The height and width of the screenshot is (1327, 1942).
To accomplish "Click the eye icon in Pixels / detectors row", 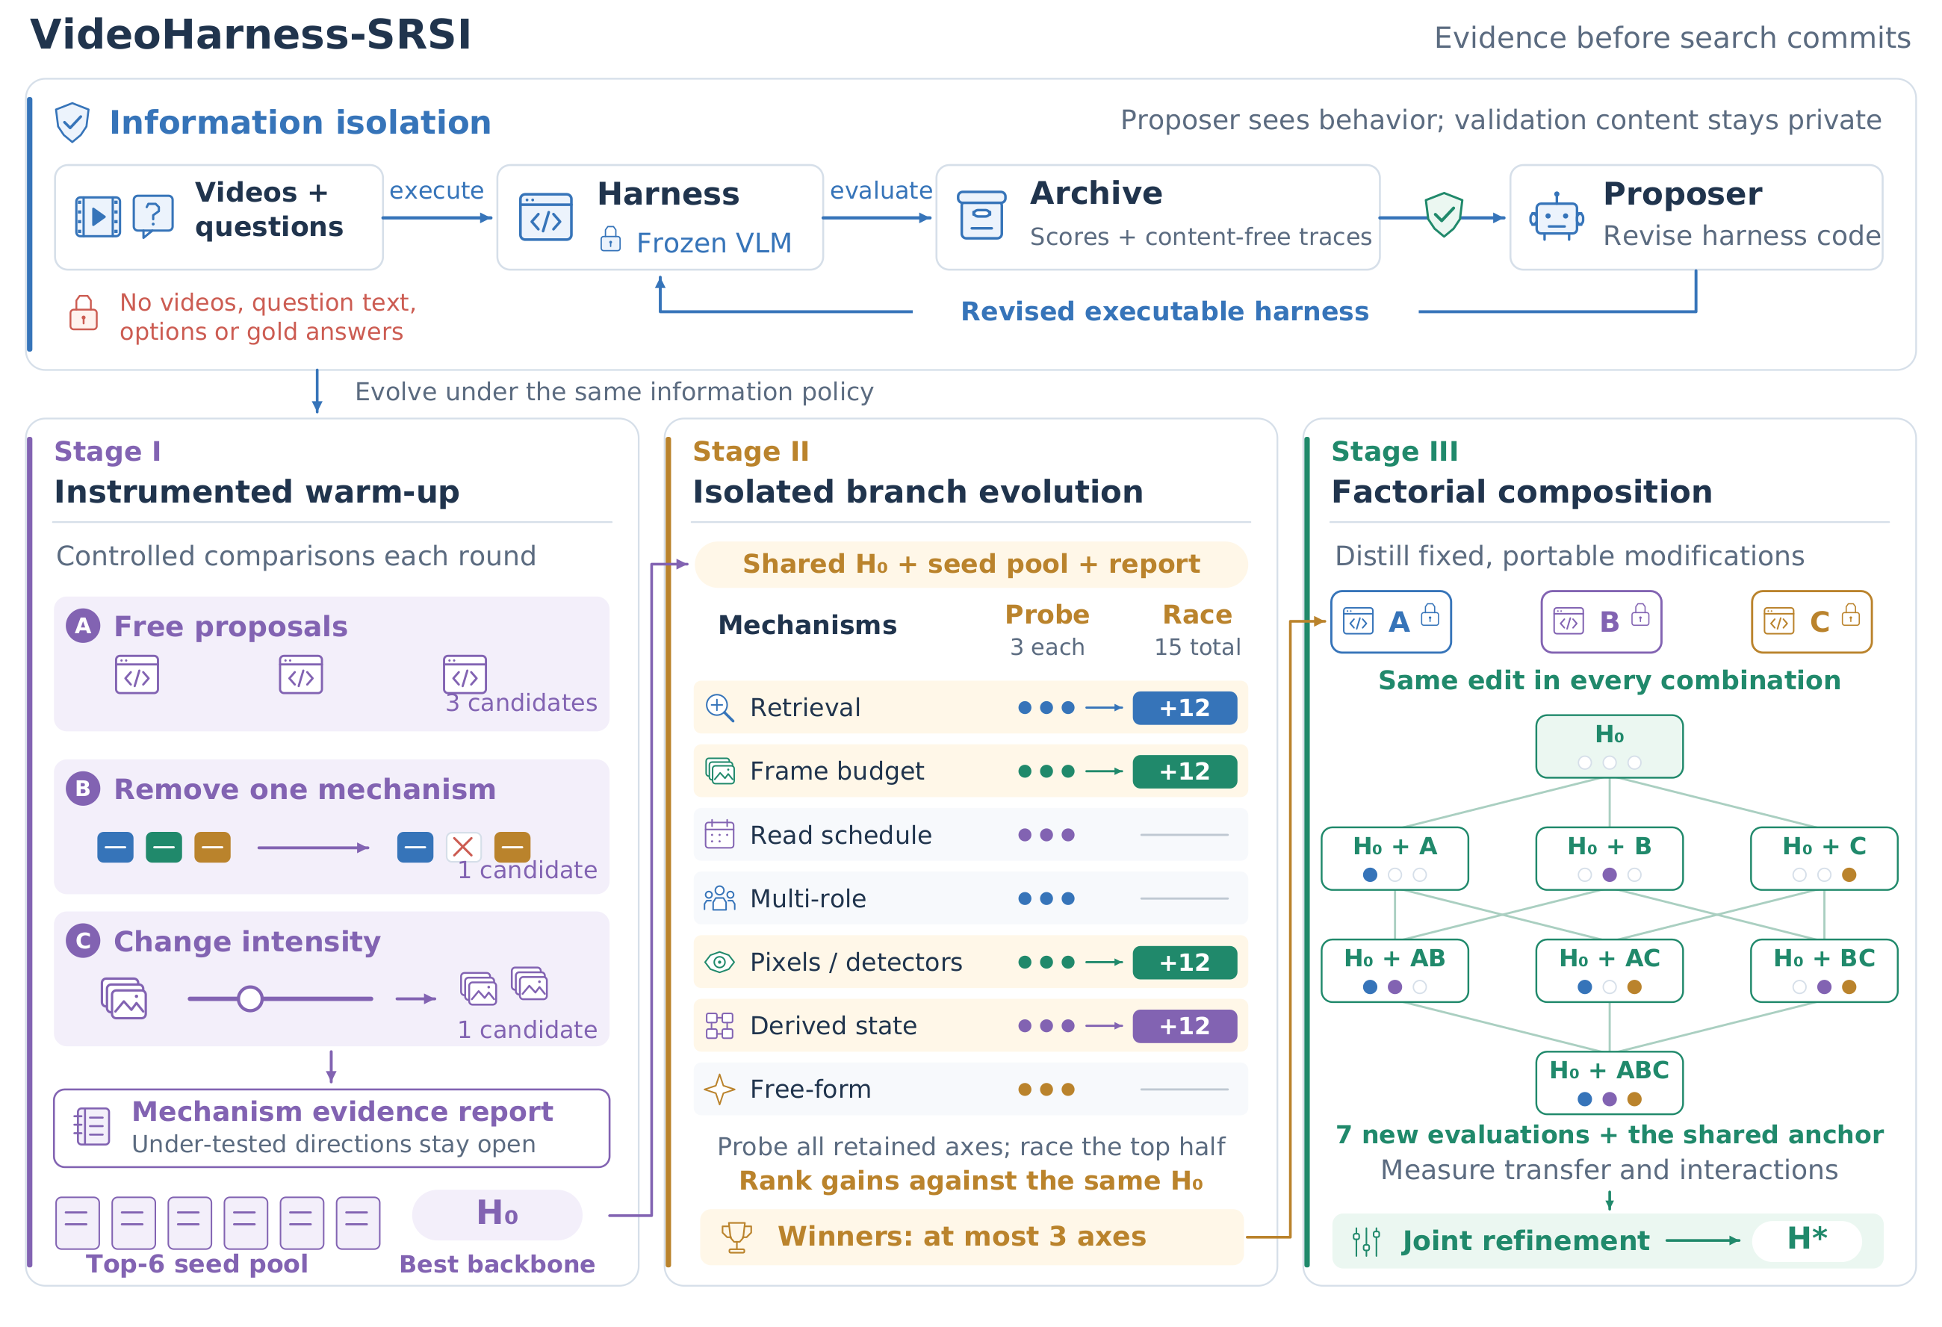I will click(719, 962).
